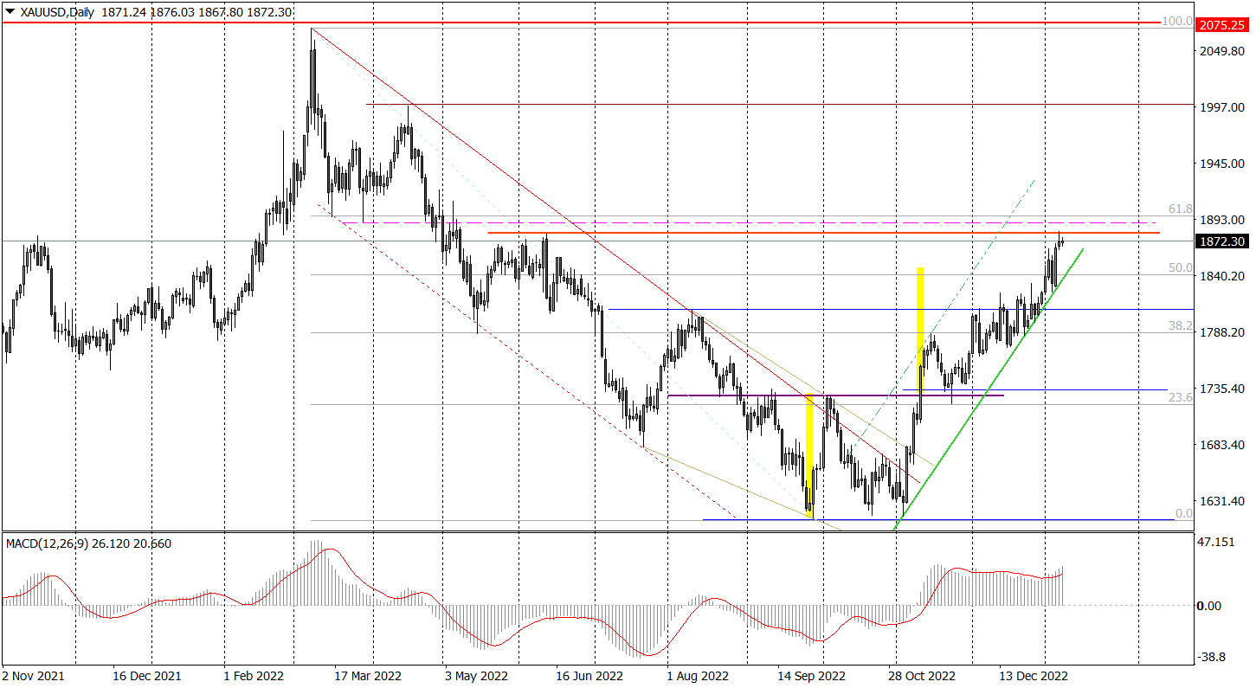The height and width of the screenshot is (688, 1256).
Task: Click the Fibonacci 0.0 level label
Action: [1184, 513]
